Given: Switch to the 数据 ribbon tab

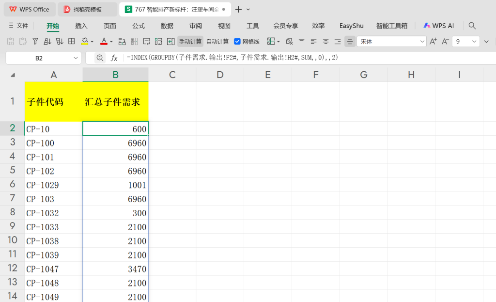Looking at the screenshot, I should click(x=167, y=26).
